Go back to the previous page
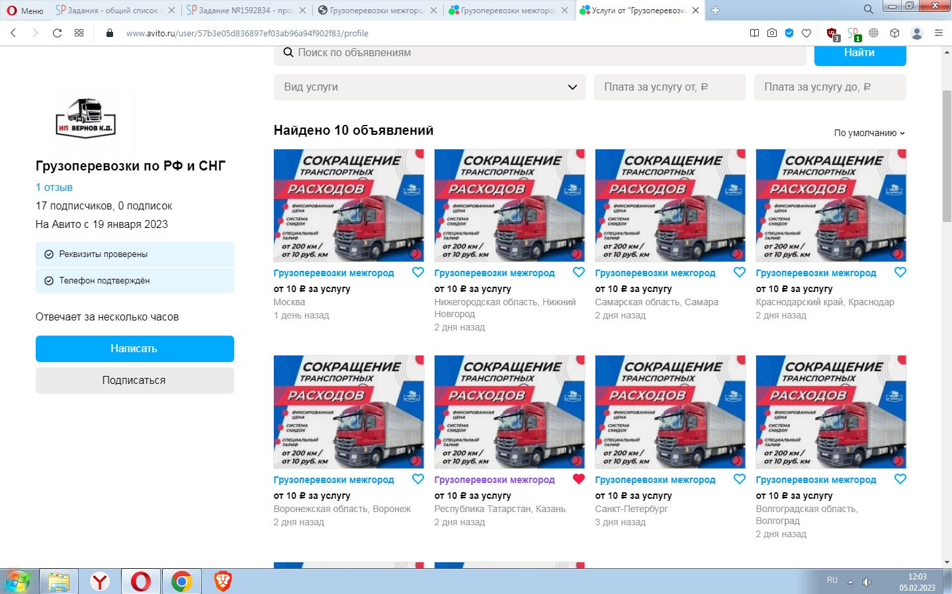Screen dimensions: 952x594 pos(13,33)
